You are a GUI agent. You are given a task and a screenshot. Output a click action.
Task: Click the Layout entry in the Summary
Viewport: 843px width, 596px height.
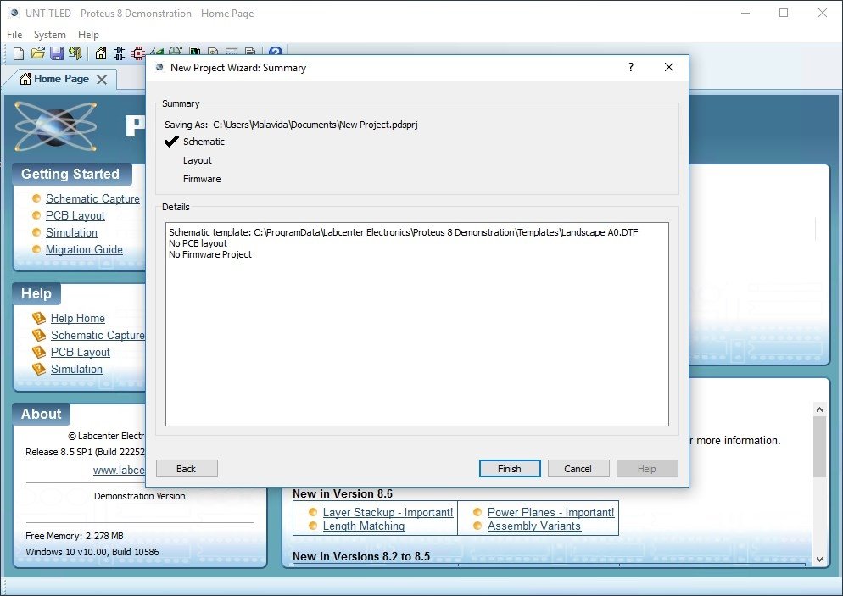[x=198, y=160]
